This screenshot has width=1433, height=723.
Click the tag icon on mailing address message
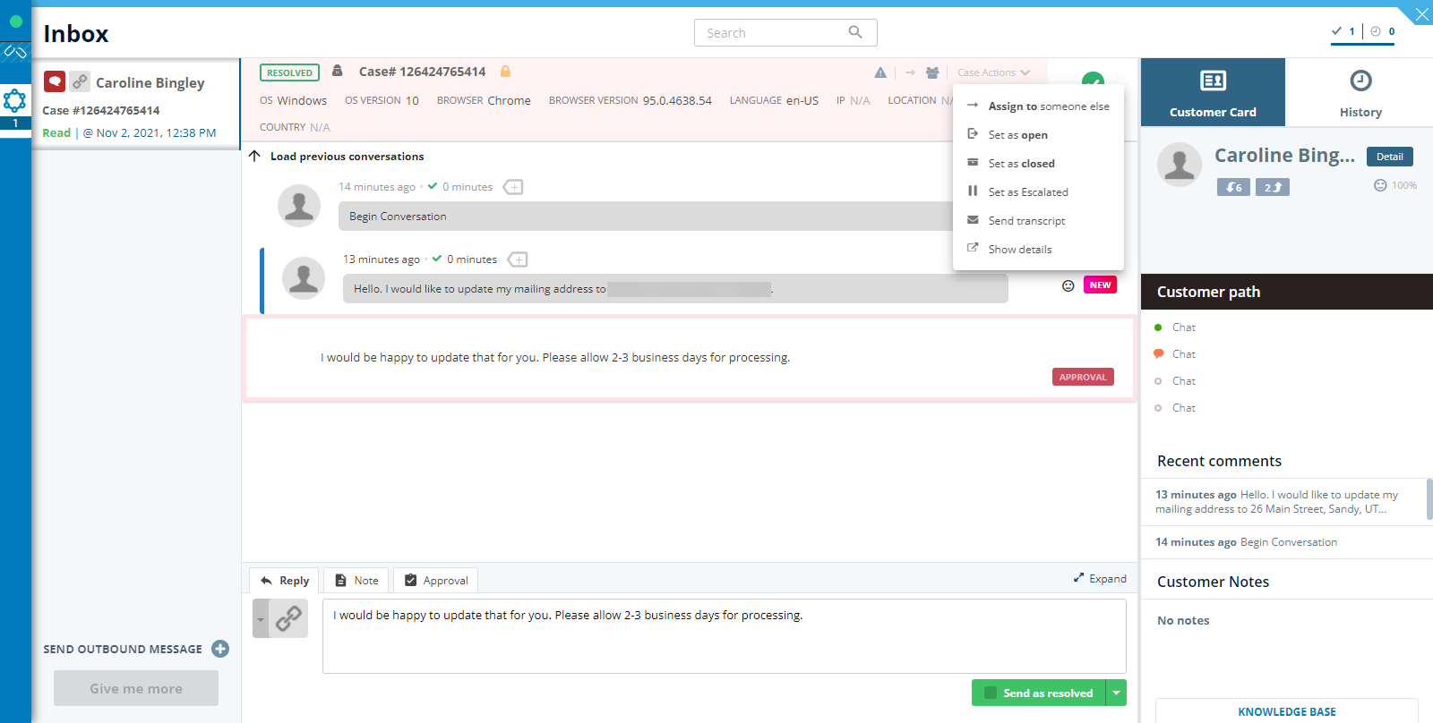coord(518,259)
